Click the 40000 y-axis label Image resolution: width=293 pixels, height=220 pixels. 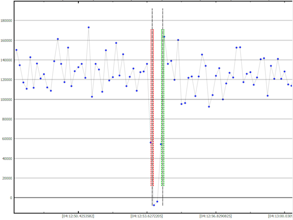pos(8,159)
